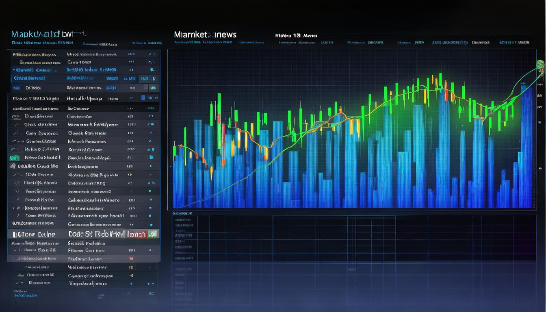Click the blue square icon in Hot row

pos(143,98)
